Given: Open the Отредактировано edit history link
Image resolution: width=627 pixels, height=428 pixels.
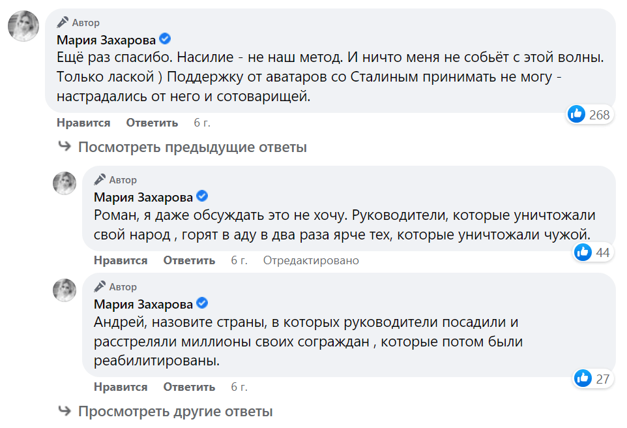Looking at the screenshot, I should [311, 260].
